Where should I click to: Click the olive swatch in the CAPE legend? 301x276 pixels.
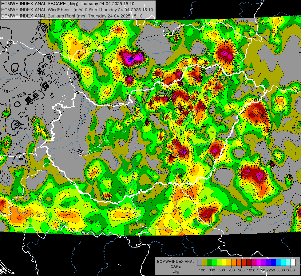205,263
